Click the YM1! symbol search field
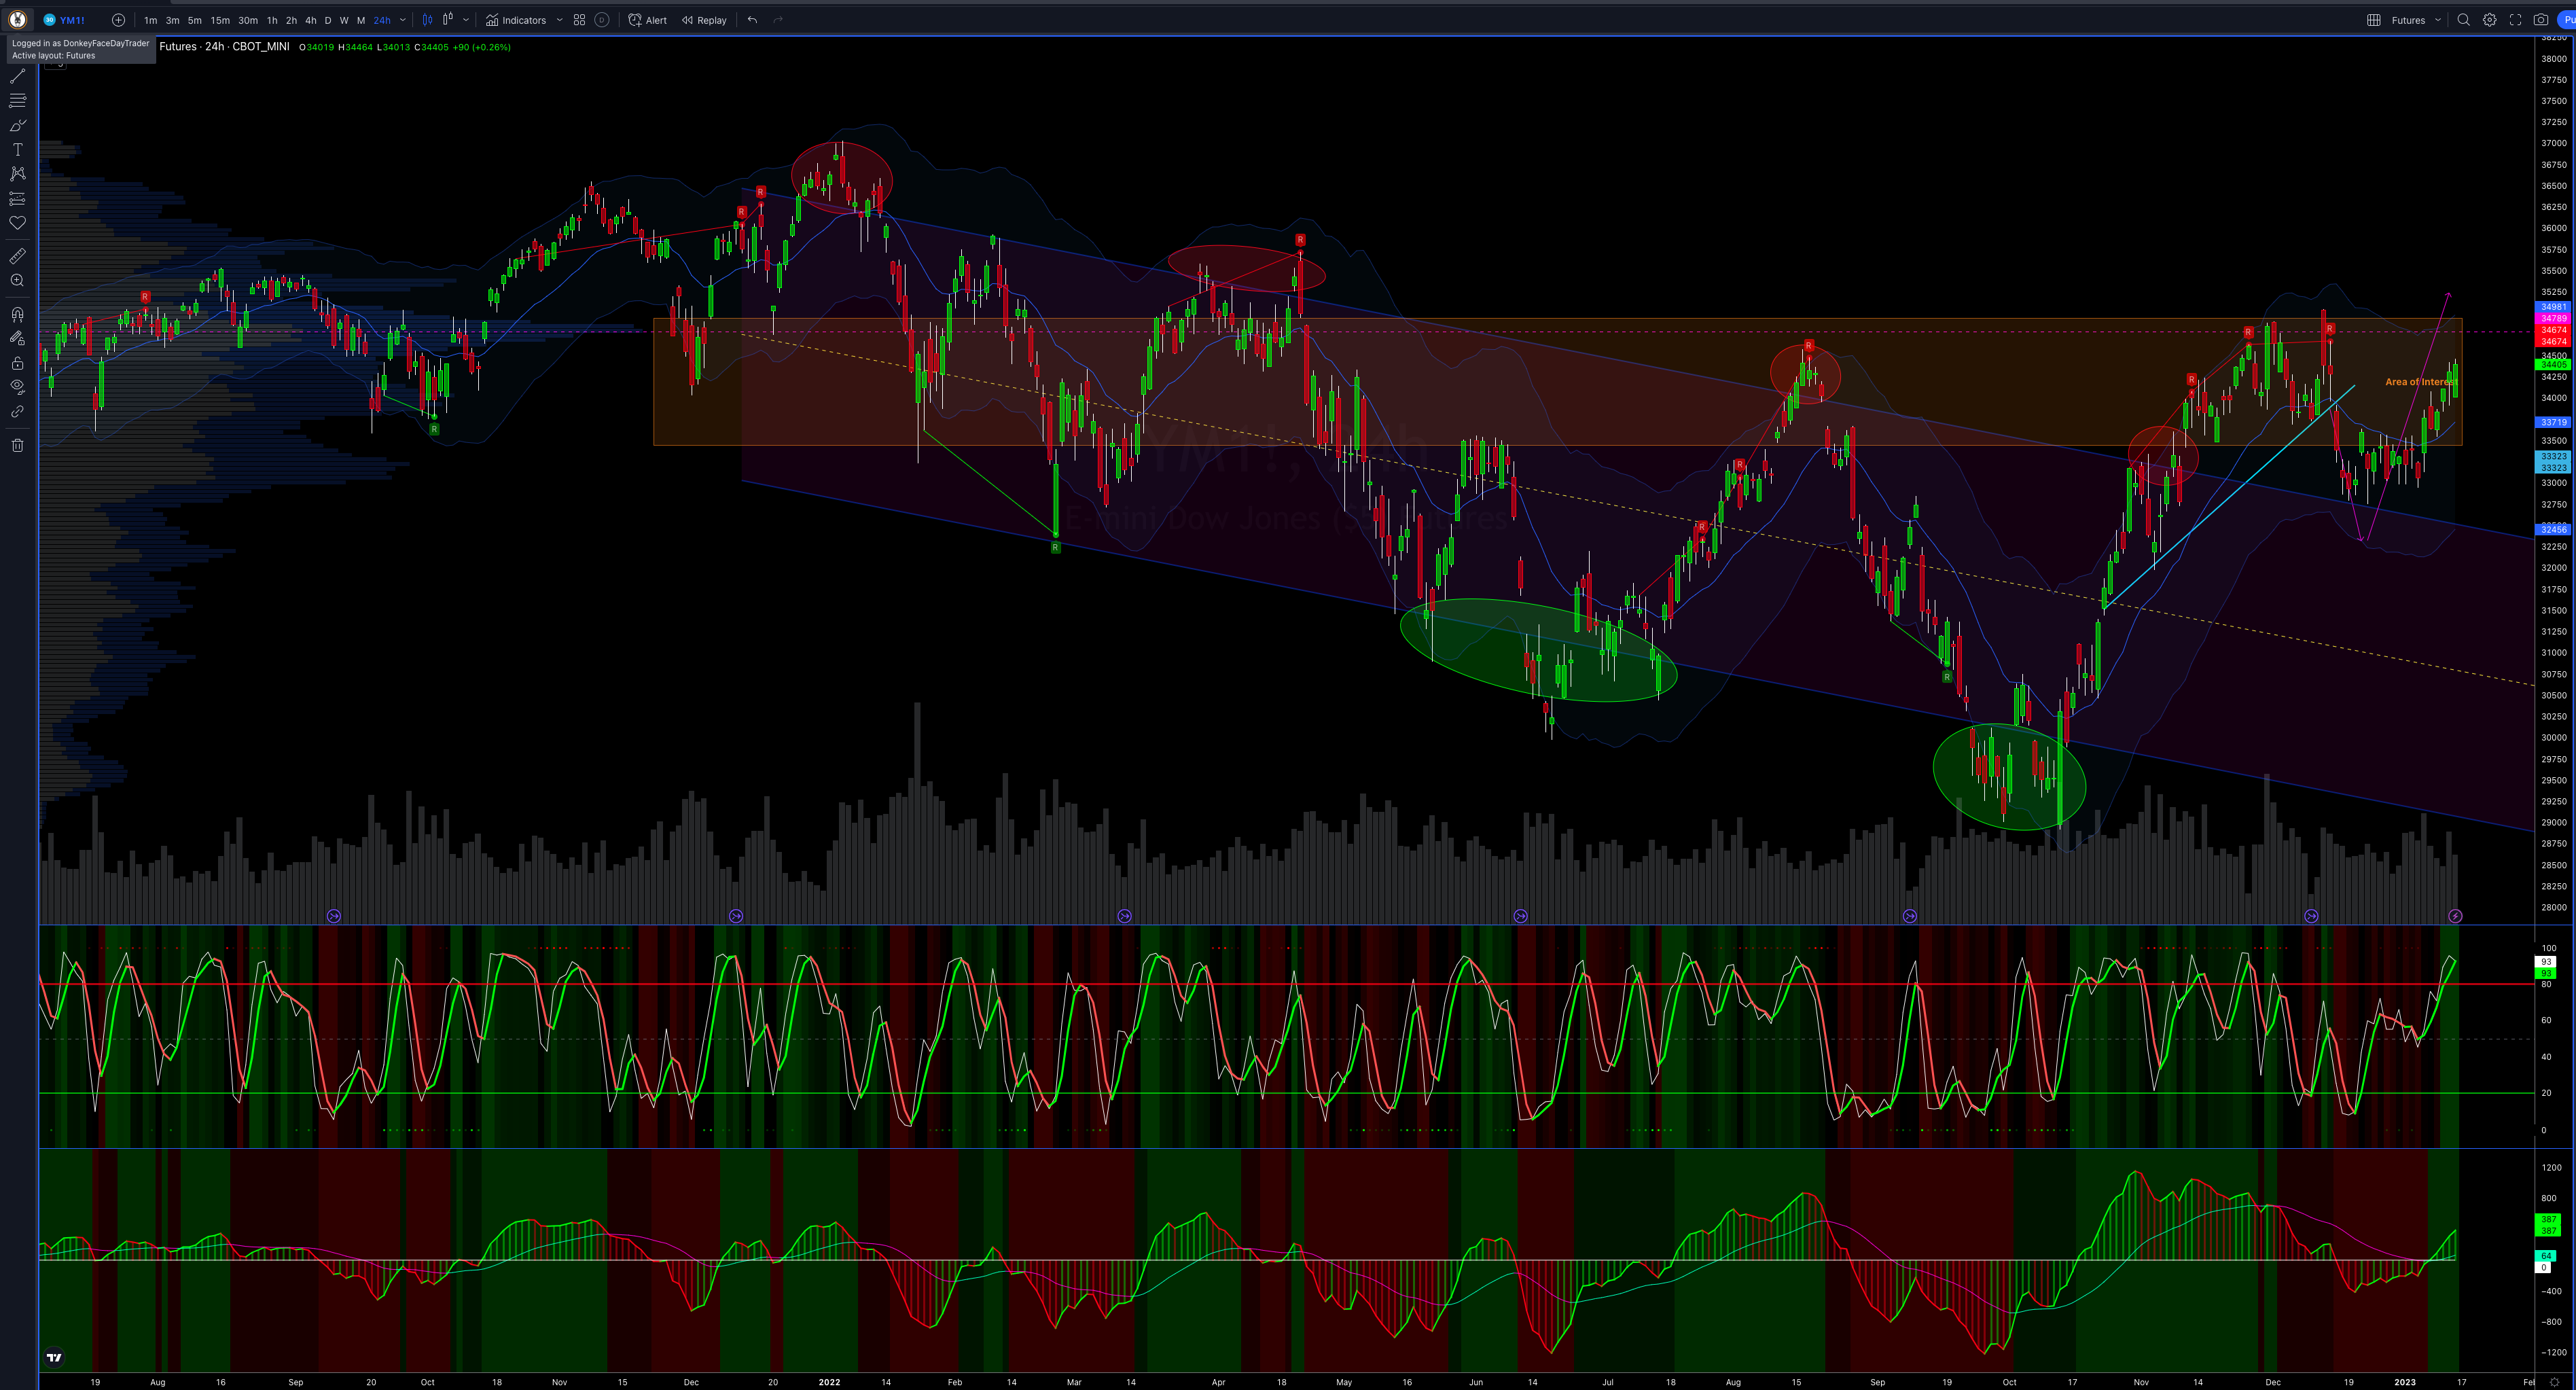 pyautogui.click(x=72, y=20)
